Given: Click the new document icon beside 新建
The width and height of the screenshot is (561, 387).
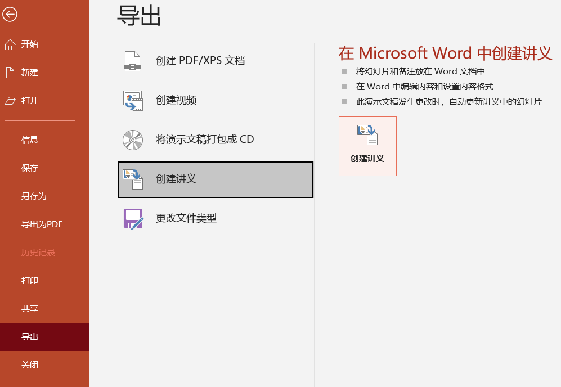Looking at the screenshot, I should click(10, 72).
